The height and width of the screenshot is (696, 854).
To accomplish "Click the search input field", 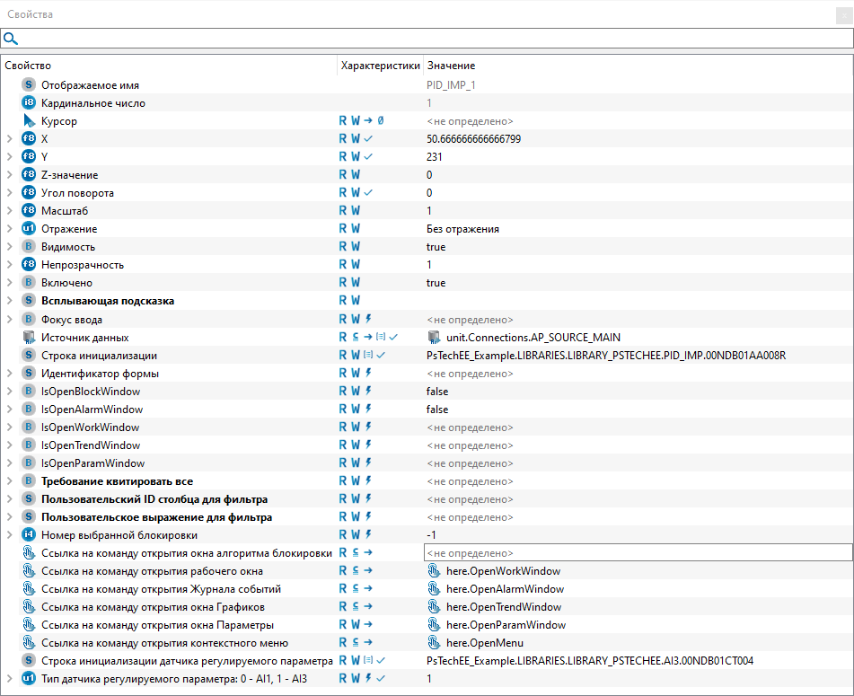I will click(x=431, y=39).
